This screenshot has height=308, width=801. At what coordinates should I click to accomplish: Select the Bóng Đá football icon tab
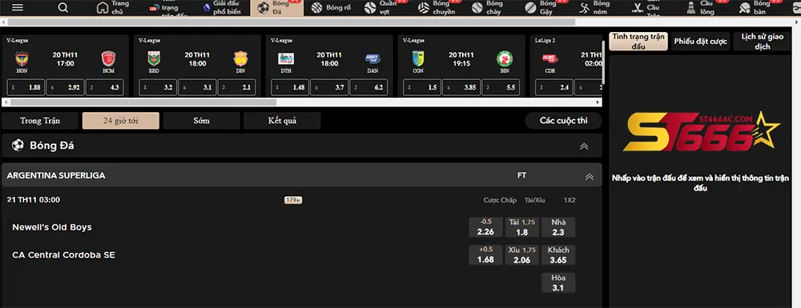coord(263,8)
